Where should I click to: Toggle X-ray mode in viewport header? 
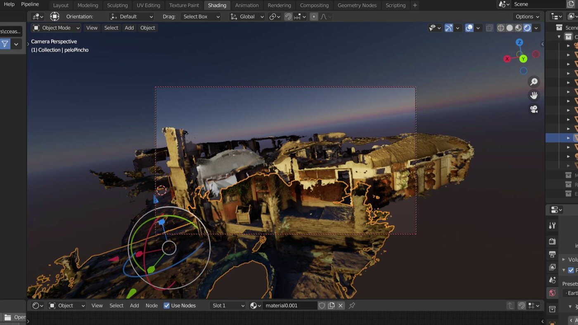[x=489, y=28]
